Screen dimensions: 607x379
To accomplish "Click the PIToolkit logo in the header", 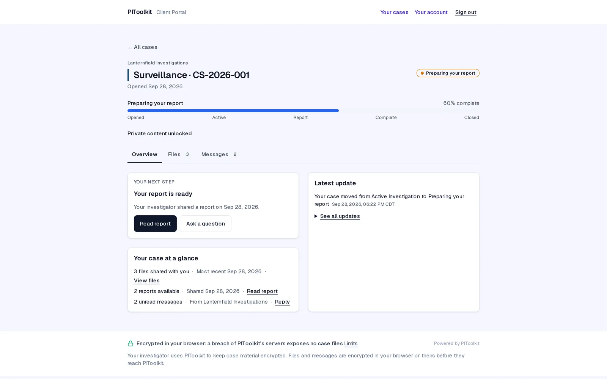I will [x=140, y=12].
